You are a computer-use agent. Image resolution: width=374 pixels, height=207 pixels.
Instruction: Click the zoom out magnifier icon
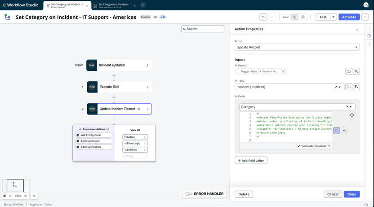click(x=10, y=196)
